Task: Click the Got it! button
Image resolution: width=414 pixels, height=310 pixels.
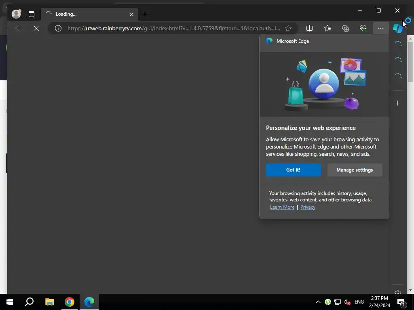Action: [294, 170]
